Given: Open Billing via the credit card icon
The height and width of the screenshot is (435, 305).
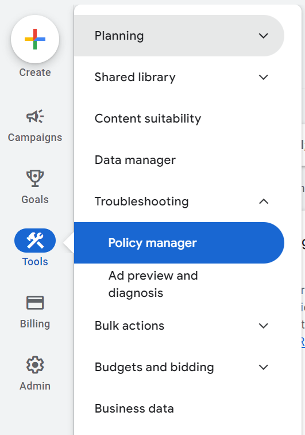Looking at the screenshot, I should [x=35, y=303].
